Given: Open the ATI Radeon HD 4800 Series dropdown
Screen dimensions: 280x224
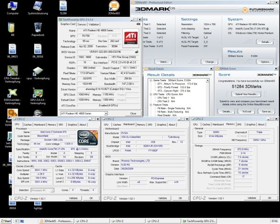Looking at the screenshot, I should click(x=106, y=113).
